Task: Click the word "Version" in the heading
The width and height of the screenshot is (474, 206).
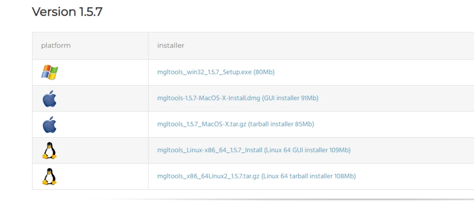Action: [54, 12]
